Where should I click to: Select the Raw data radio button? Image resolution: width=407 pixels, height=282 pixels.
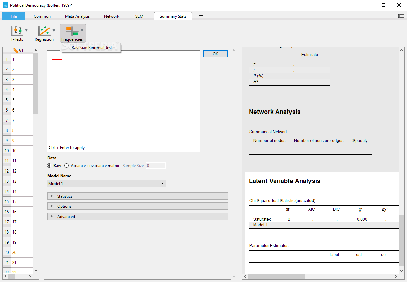49,166
